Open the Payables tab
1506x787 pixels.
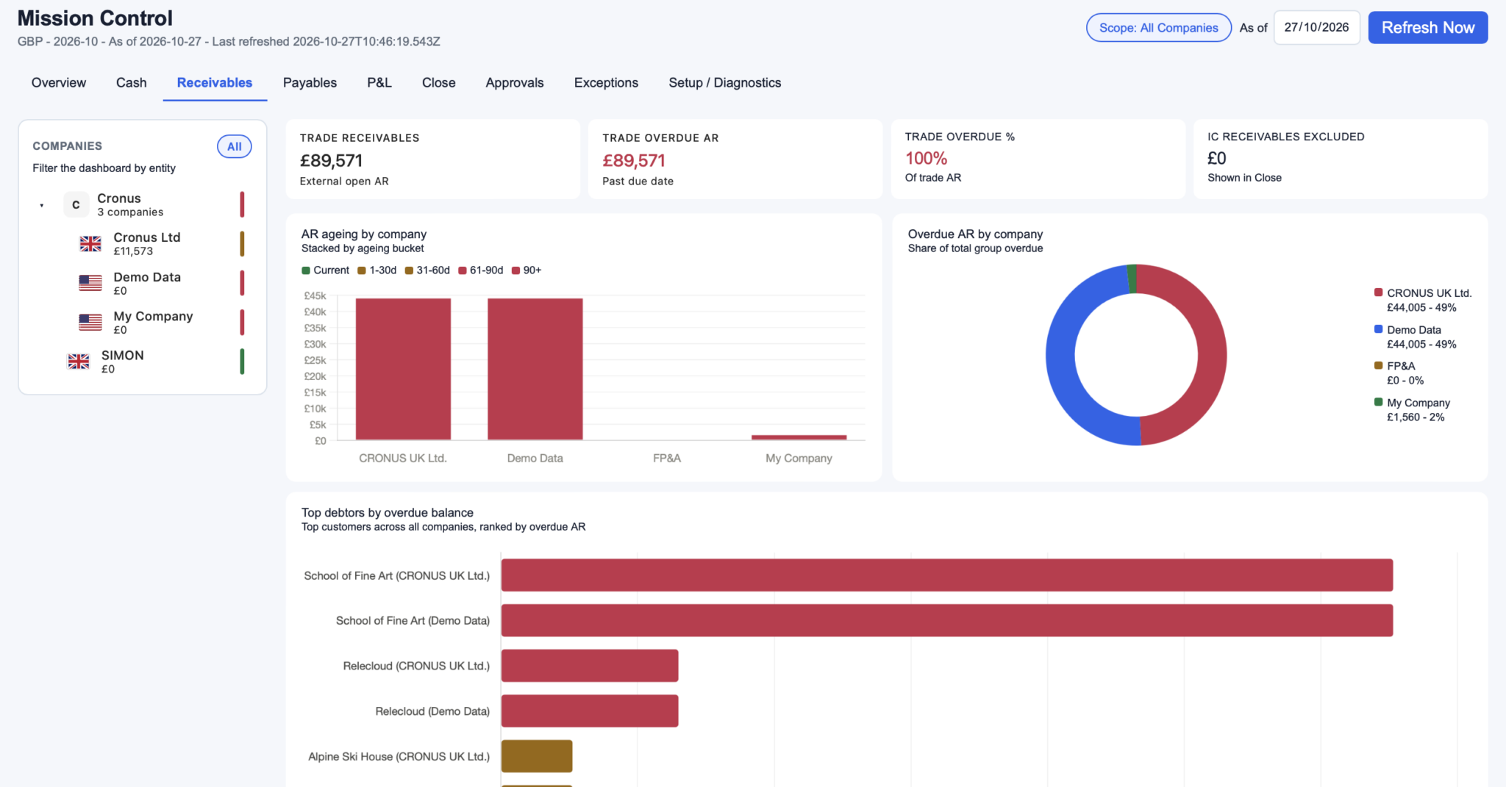(310, 83)
